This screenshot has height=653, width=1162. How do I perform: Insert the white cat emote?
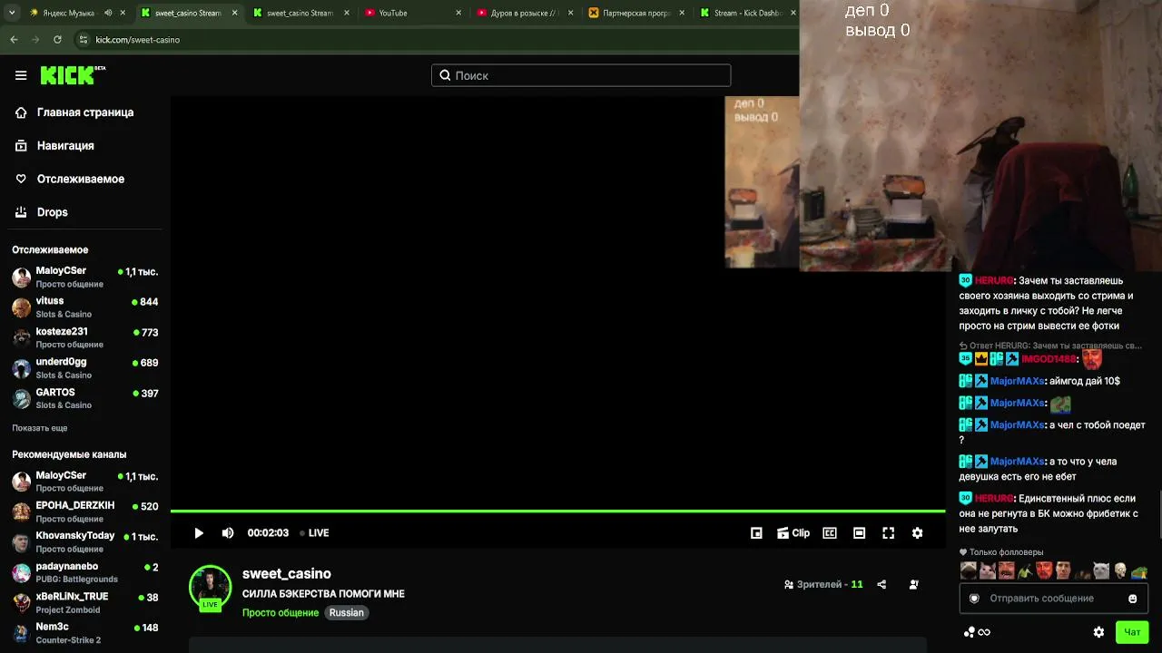coord(1101,570)
